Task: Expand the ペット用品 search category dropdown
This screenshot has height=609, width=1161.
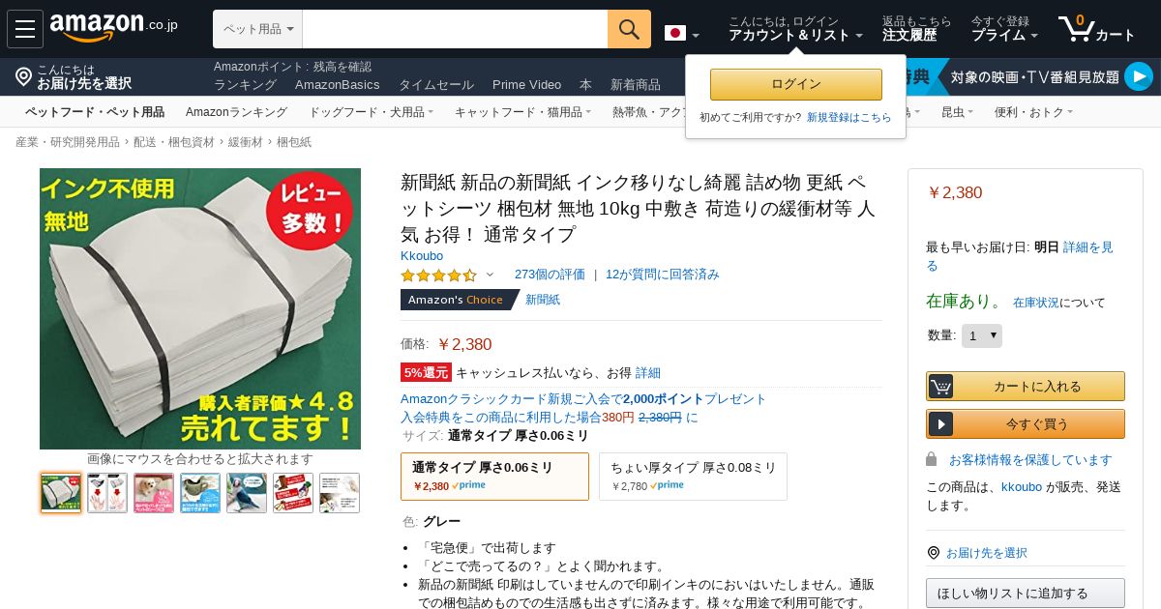Action: click(257, 29)
